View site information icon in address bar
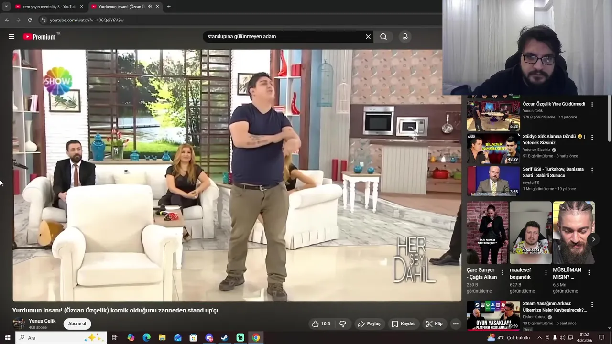The width and height of the screenshot is (612, 344). click(43, 20)
